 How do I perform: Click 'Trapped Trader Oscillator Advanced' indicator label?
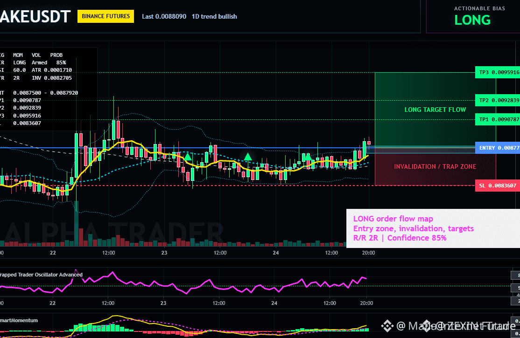tap(41, 275)
